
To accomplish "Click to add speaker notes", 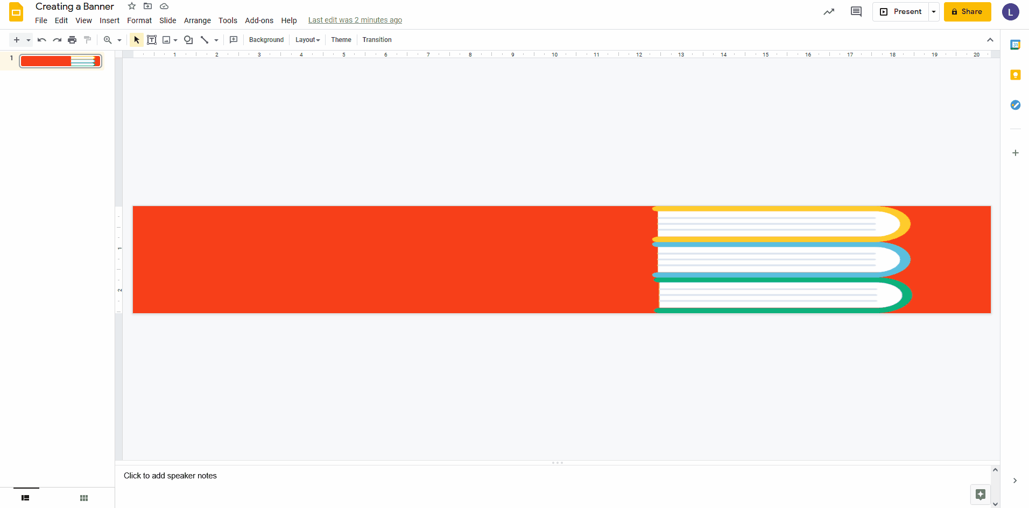I will (x=170, y=476).
